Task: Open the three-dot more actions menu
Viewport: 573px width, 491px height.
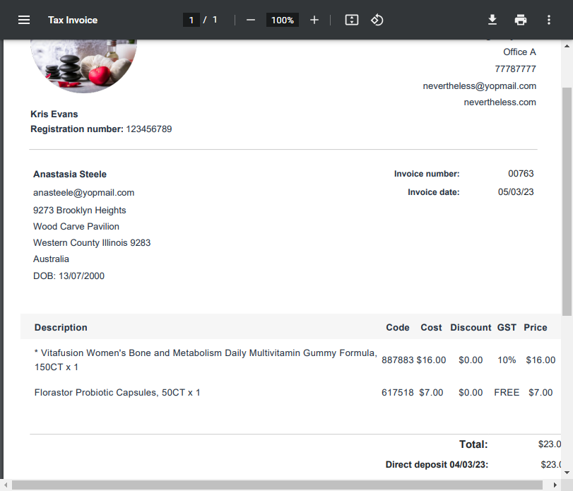Action: pyautogui.click(x=548, y=20)
